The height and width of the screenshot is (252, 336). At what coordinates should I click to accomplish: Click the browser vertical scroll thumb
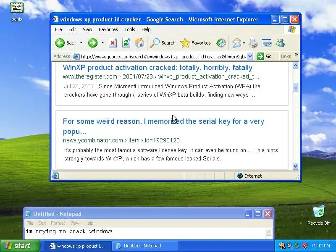296,88
